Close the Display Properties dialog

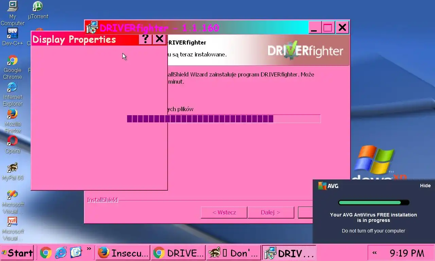pos(159,39)
